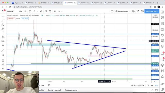Image resolution: width=165 pixels, height=93 pixels.
Task: Open a new browser tab
Action: click(158, 3)
